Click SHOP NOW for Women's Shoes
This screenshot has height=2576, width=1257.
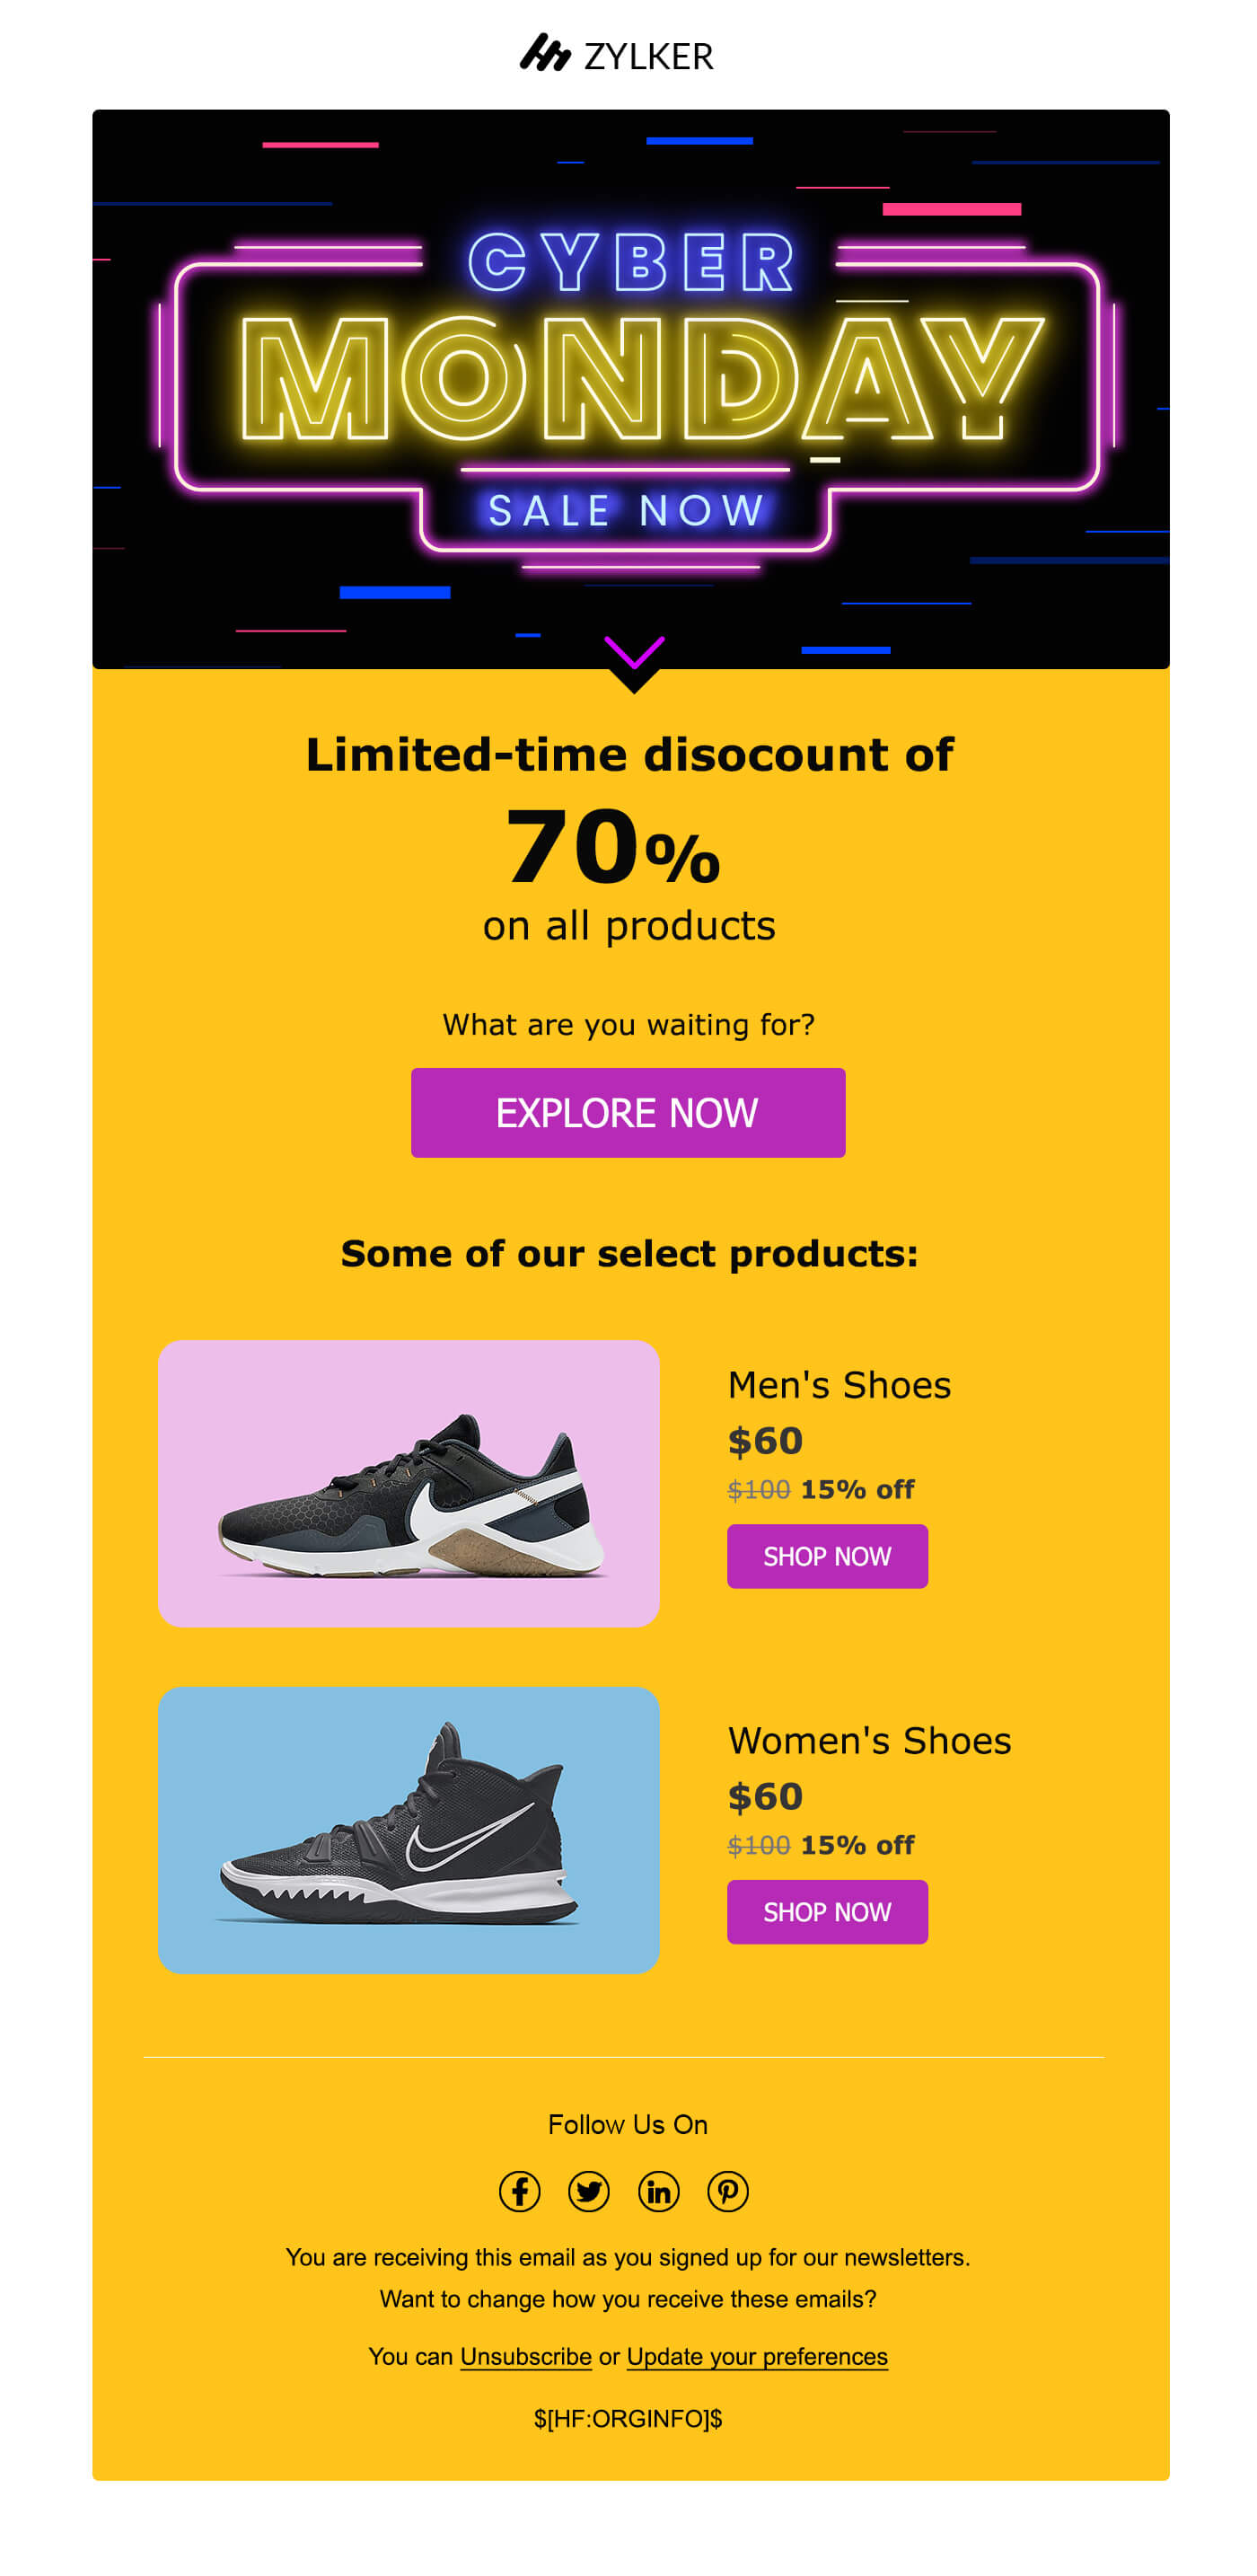pyautogui.click(x=826, y=1911)
